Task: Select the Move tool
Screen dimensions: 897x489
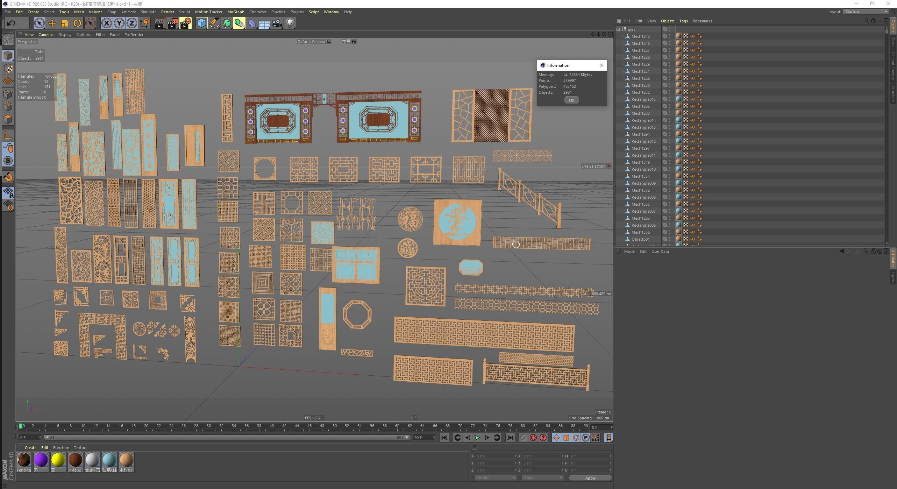Action: (52, 23)
